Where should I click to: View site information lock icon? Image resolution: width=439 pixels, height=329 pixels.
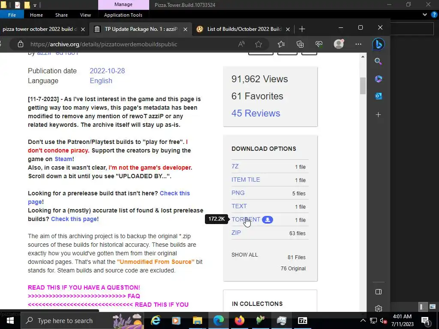coord(20,44)
